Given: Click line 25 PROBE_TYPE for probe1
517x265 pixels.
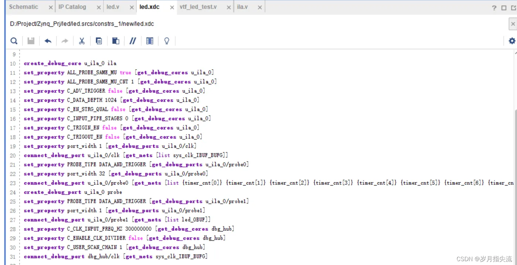Looking at the screenshot, I should click(x=136, y=202).
